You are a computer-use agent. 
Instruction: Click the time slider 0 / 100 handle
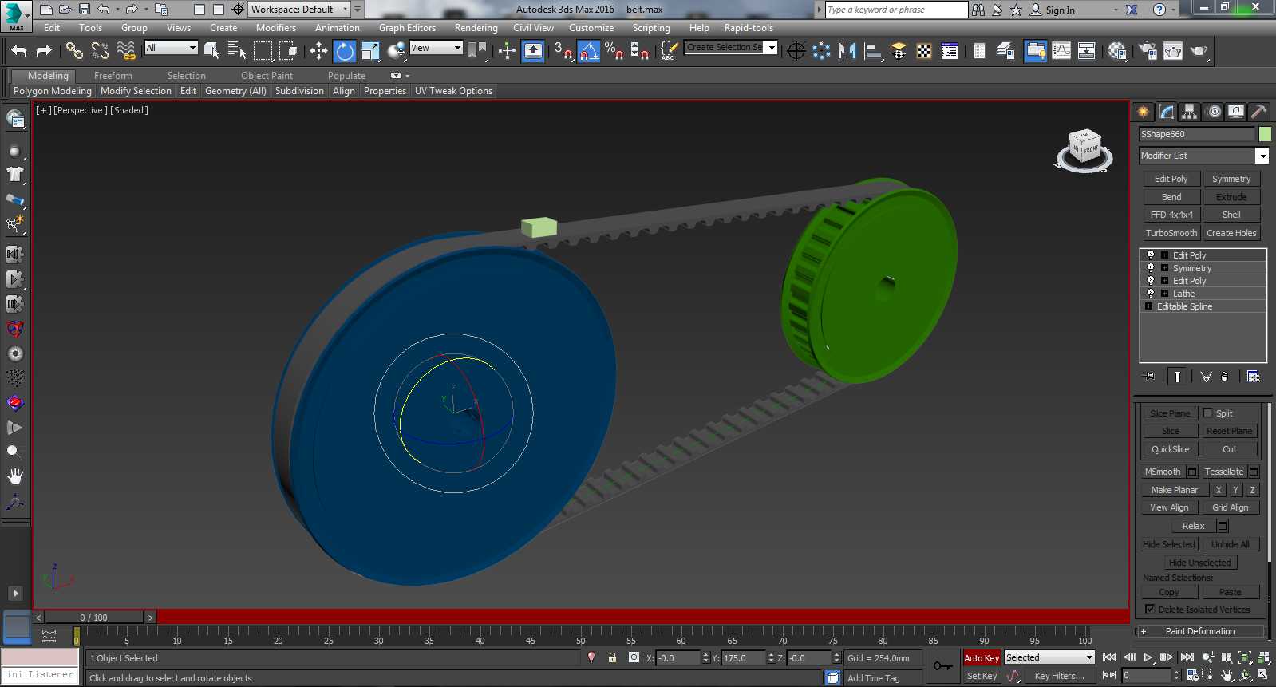tap(94, 617)
